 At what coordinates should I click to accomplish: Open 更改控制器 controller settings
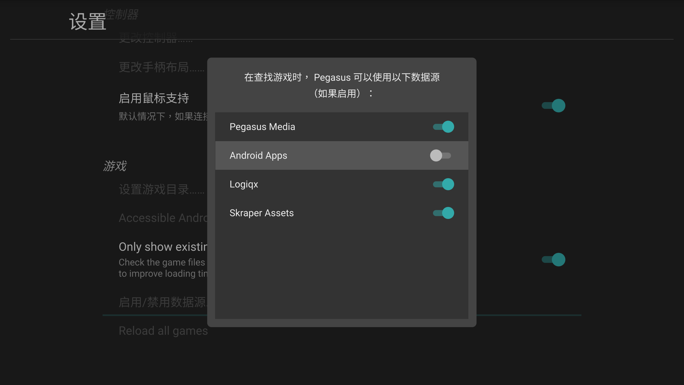click(x=156, y=38)
